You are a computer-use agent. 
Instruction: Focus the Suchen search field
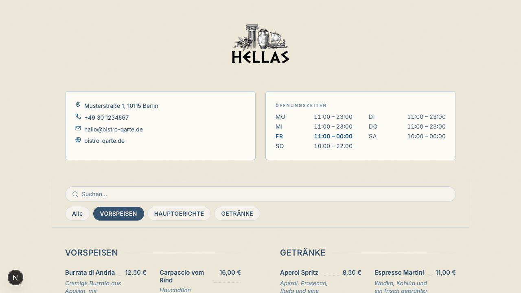(260, 194)
